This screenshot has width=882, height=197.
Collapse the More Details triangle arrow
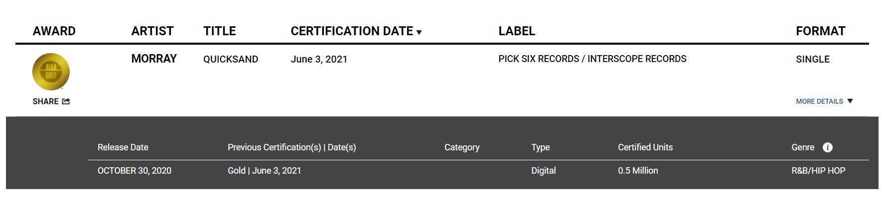[x=850, y=101]
